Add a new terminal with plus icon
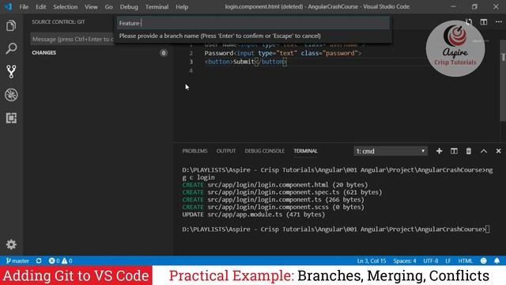This screenshot has height=285, width=506. 440,151
